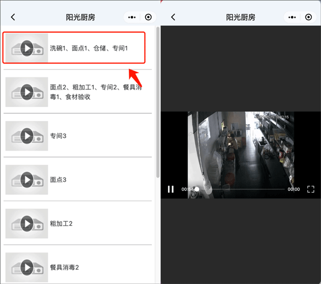Play the 洗碗1、面点1、仓储、专间1 video thumbnail

point(27,49)
